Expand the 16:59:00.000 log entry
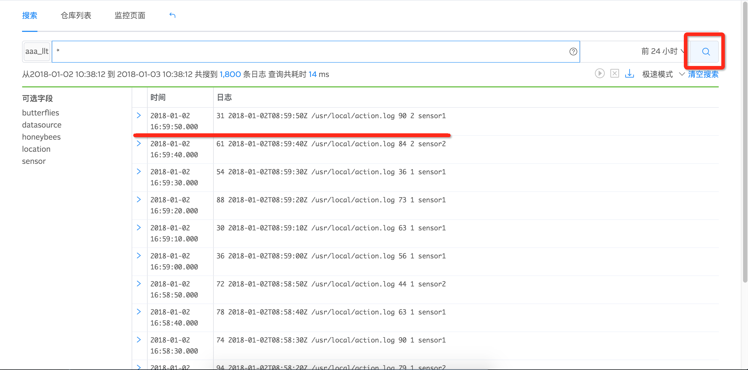 pyautogui.click(x=139, y=256)
